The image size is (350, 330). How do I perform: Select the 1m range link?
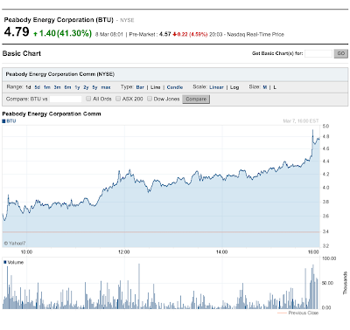point(47,87)
